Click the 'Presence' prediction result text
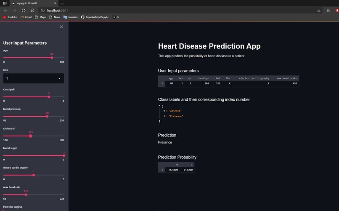339x211 pixels. 165,142
